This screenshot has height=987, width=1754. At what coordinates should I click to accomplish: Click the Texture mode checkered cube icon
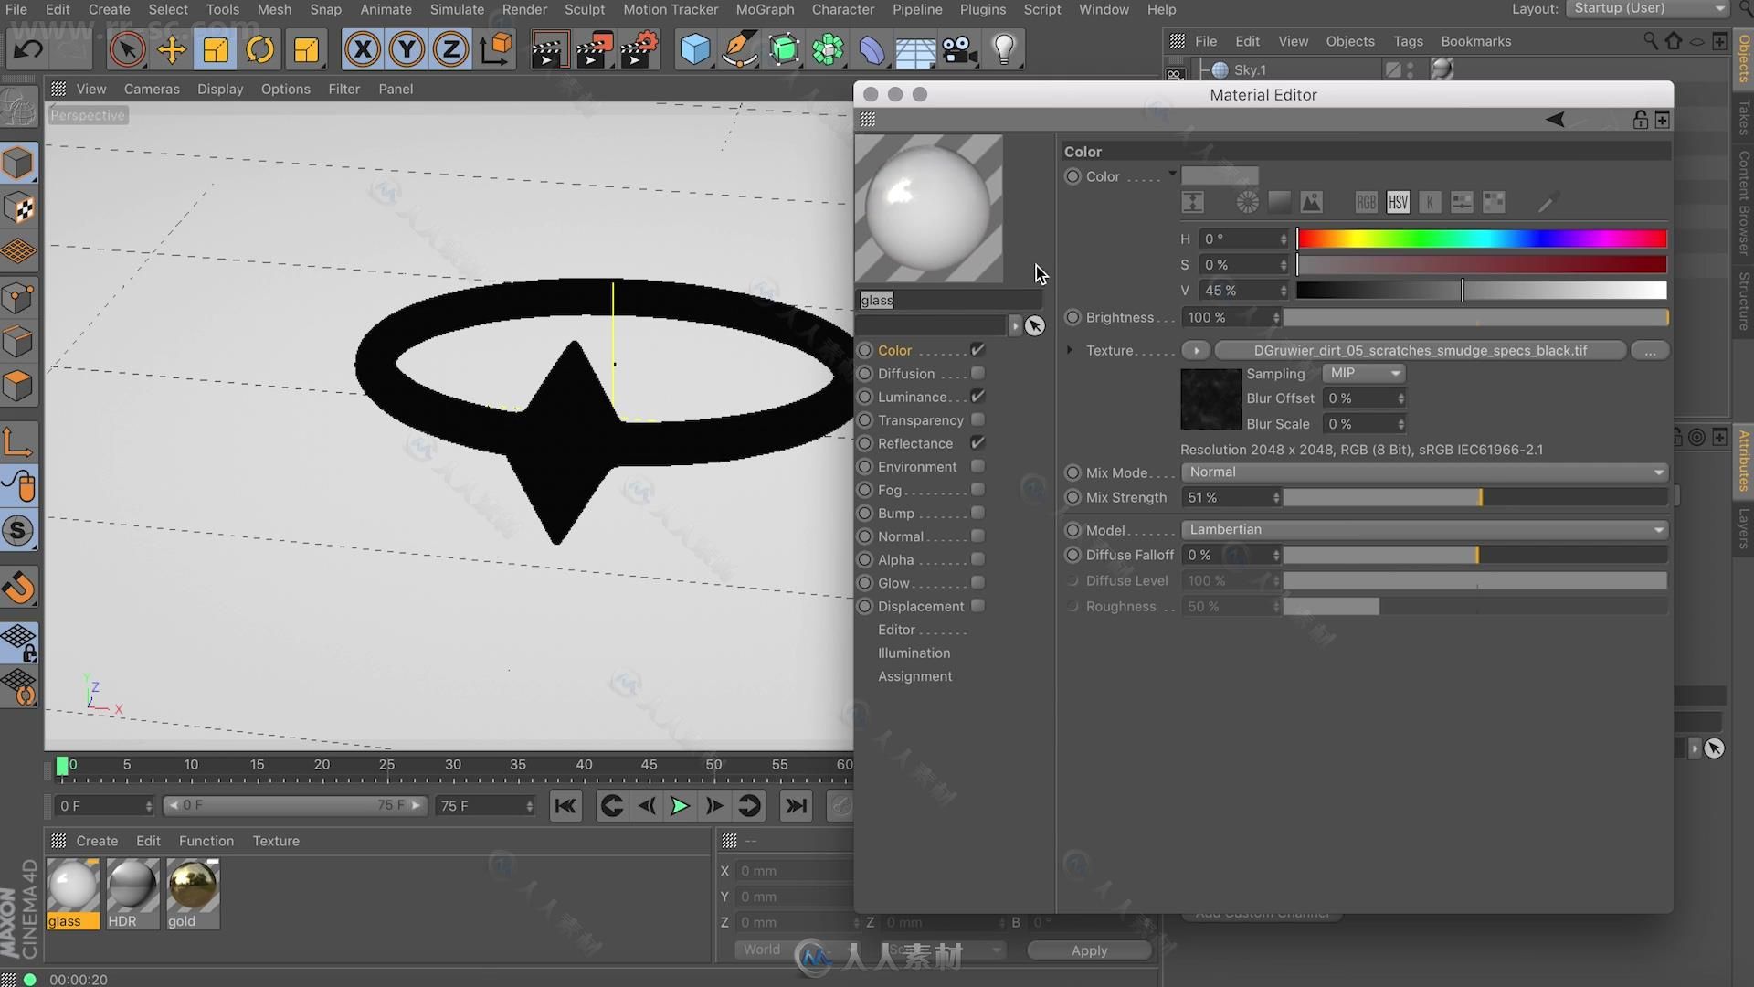coord(18,208)
